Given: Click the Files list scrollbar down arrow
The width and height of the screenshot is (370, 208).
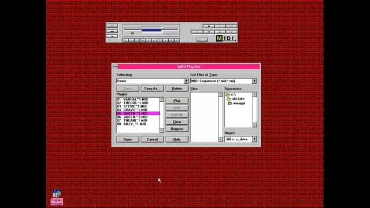Looking at the screenshot, I should pyautogui.click(x=220, y=139).
